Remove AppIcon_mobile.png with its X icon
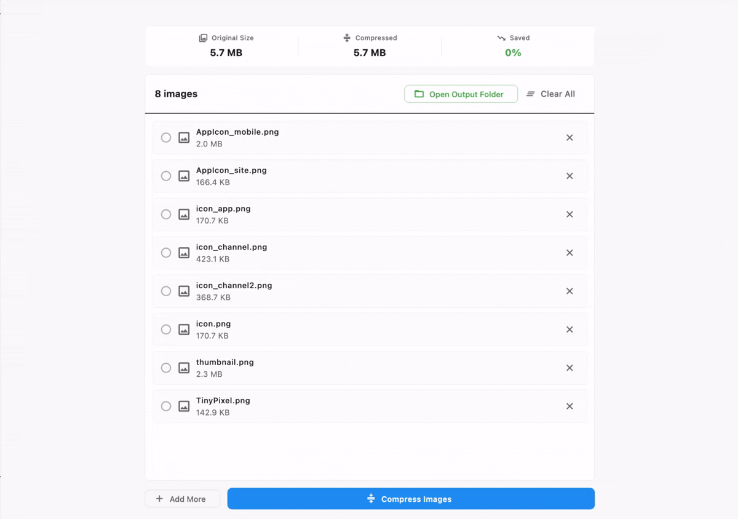This screenshot has height=519, width=738. [569, 138]
